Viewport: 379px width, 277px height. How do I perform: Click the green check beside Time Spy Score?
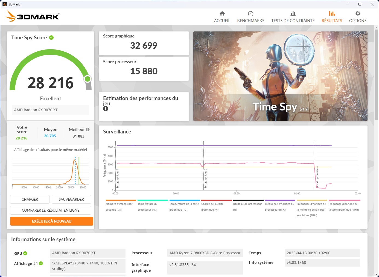click(51, 37)
